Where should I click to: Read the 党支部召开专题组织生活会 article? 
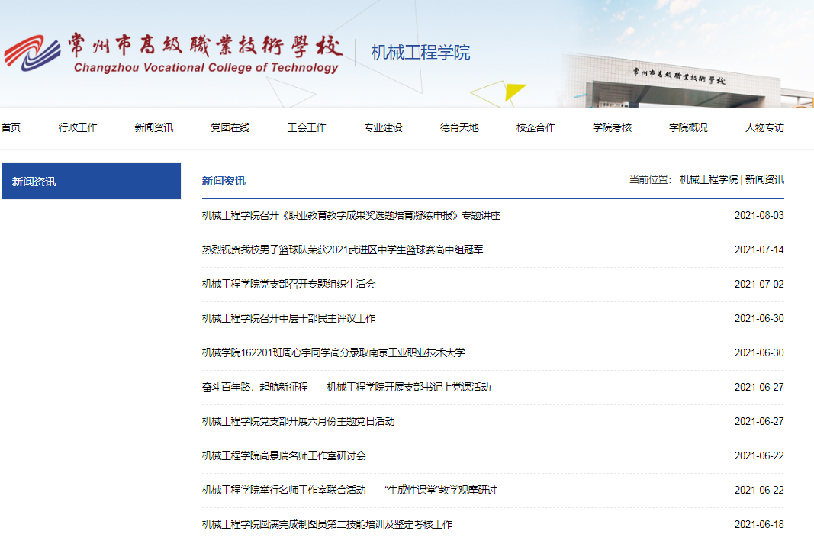pyautogui.click(x=288, y=285)
